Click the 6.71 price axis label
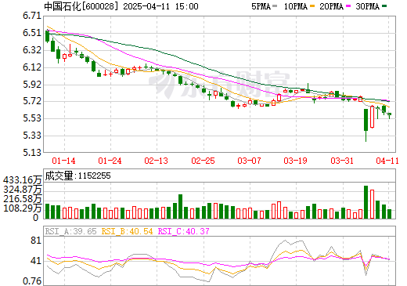 pos(32,16)
